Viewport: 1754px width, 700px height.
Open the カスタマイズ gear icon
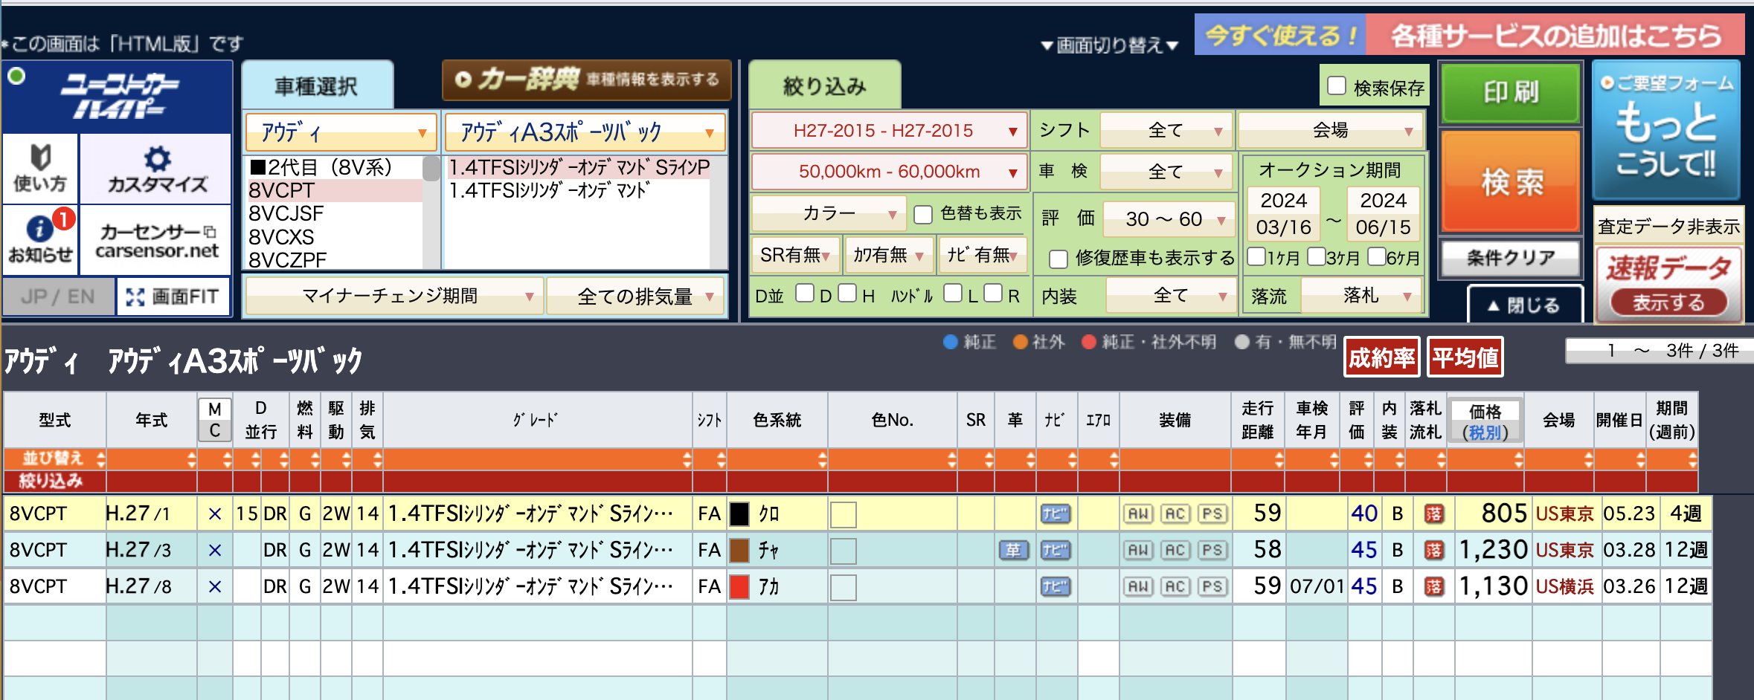pyautogui.click(x=156, y=169)
